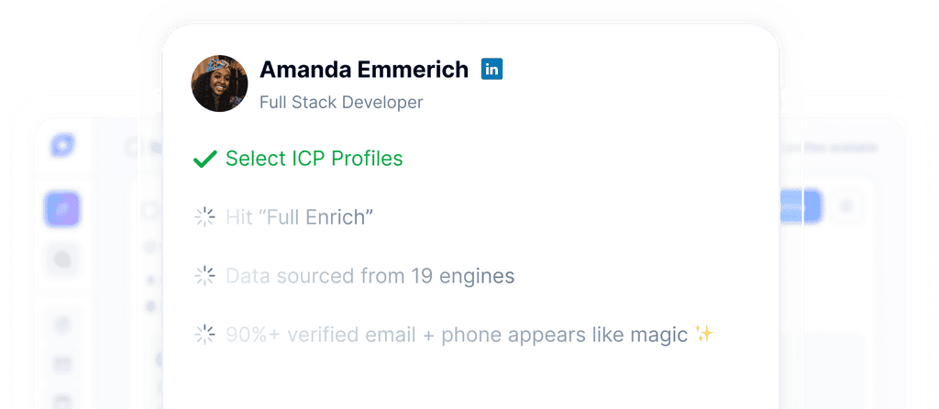This screenshot has height=409, width=939.
Task: Click the spinner beside 90%+ verified email
Action: point(204,334)
